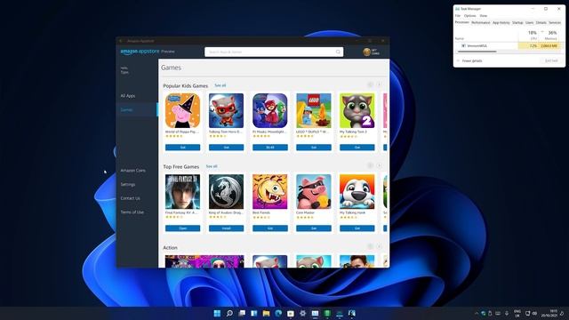Image resolution: width=569 pixels, height=320 pixels.
Task: Click Get button under Coin Master
Action: 314,228
